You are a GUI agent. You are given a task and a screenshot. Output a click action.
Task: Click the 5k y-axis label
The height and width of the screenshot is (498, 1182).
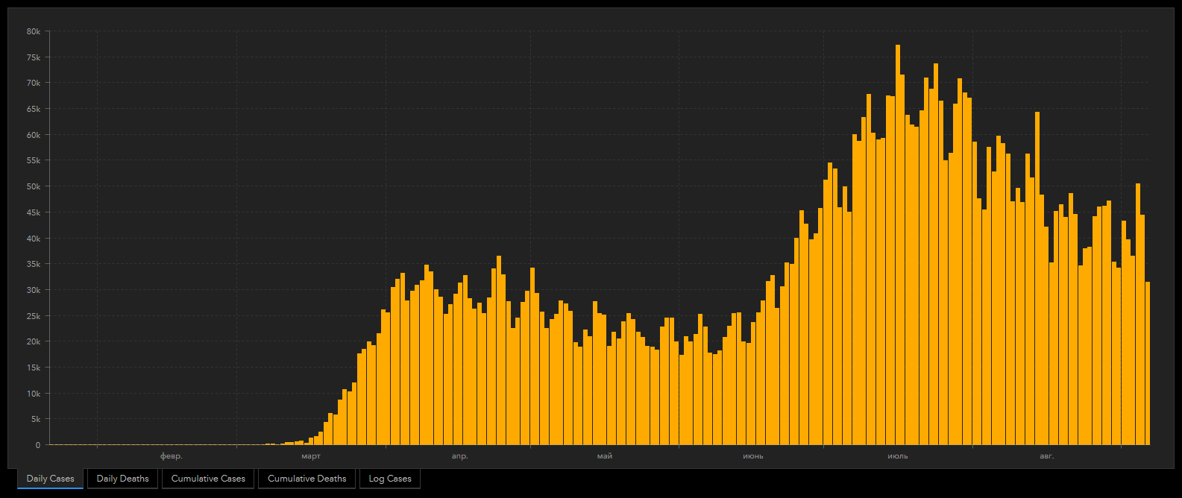pyautogui.click(x=35, y=419)
